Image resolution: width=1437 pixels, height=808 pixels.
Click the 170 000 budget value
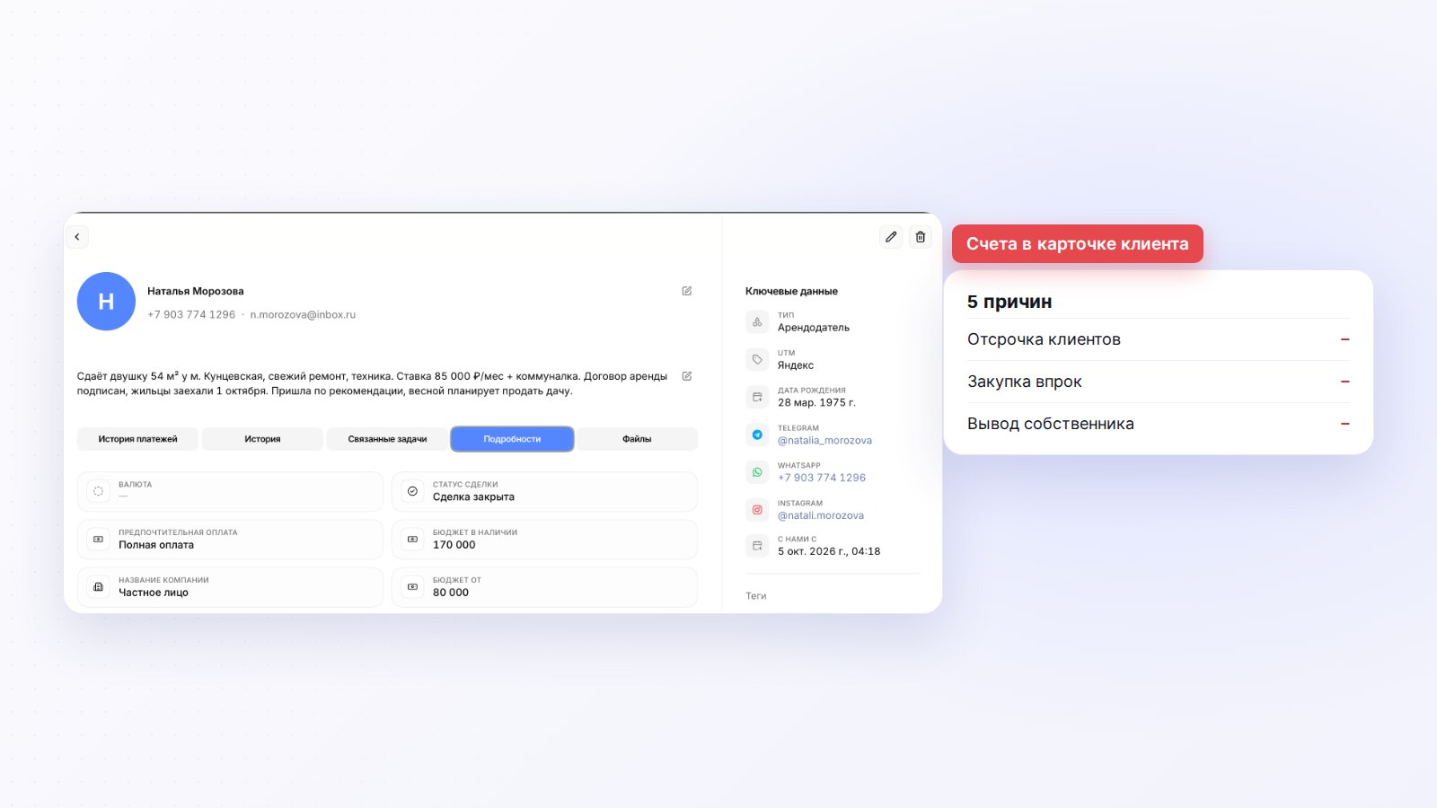(454, 545)
